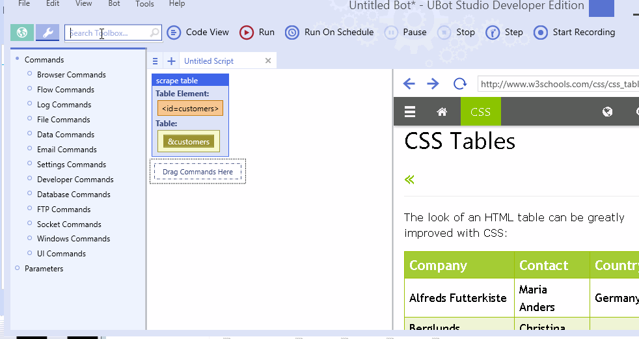Click the Code View label

click(208, 32)
